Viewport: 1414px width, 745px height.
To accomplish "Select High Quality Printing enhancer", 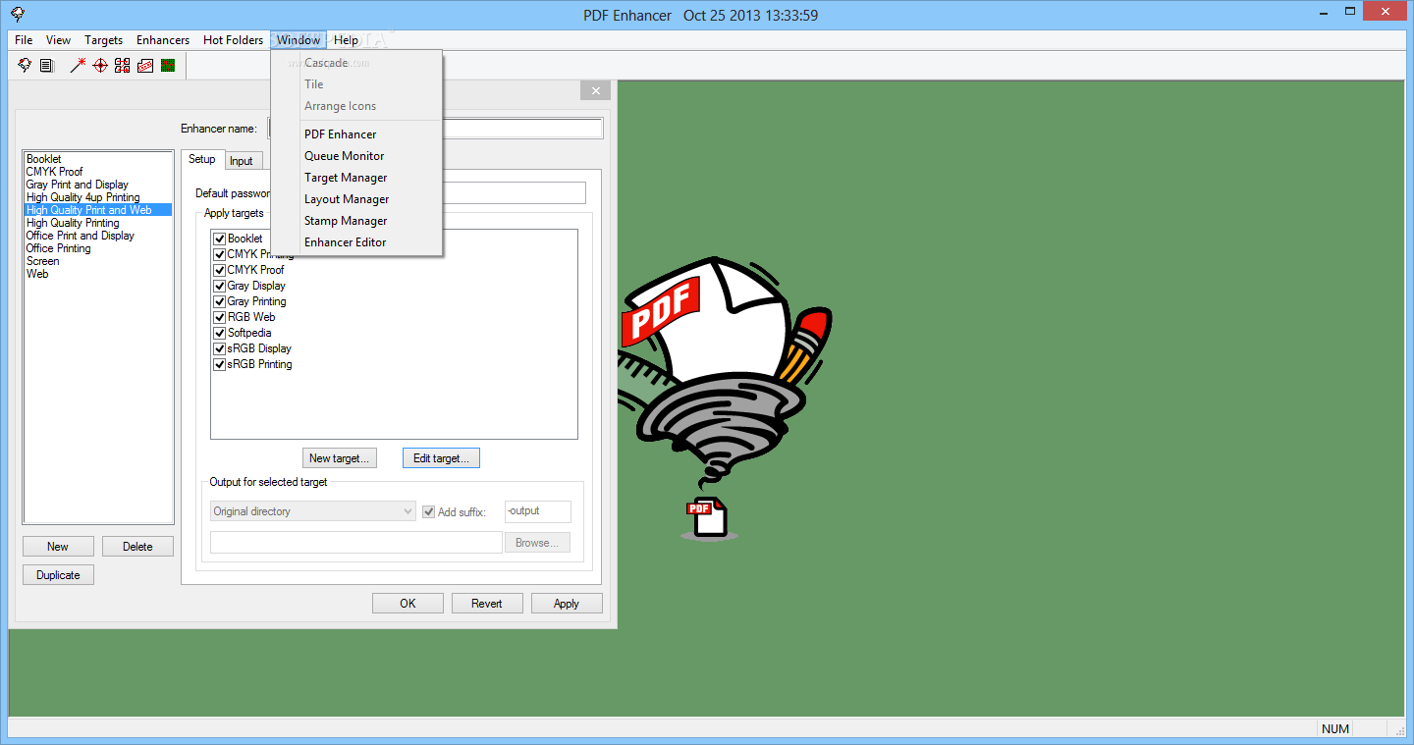I will tap(98, 223).
